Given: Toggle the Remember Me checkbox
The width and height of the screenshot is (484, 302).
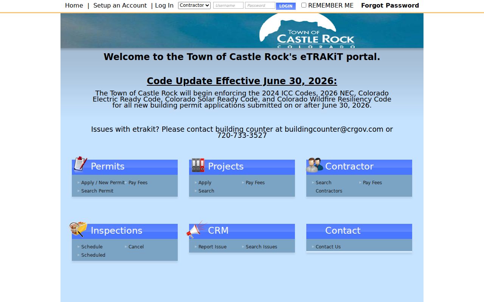Looking at the screenshot, I should [x=304, y=5].
